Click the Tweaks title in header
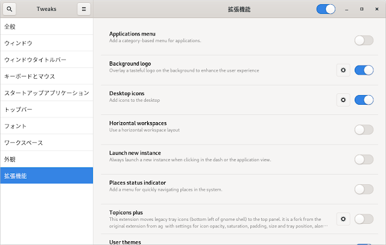 [x=46, y=9]
